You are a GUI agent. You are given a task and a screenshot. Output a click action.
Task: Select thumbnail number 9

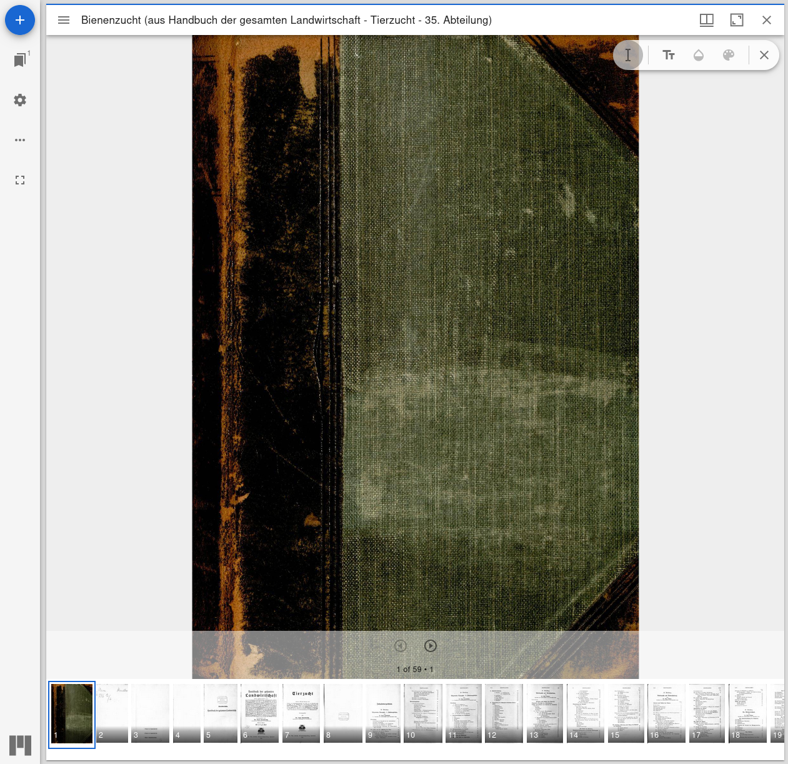tap(383, 713)
